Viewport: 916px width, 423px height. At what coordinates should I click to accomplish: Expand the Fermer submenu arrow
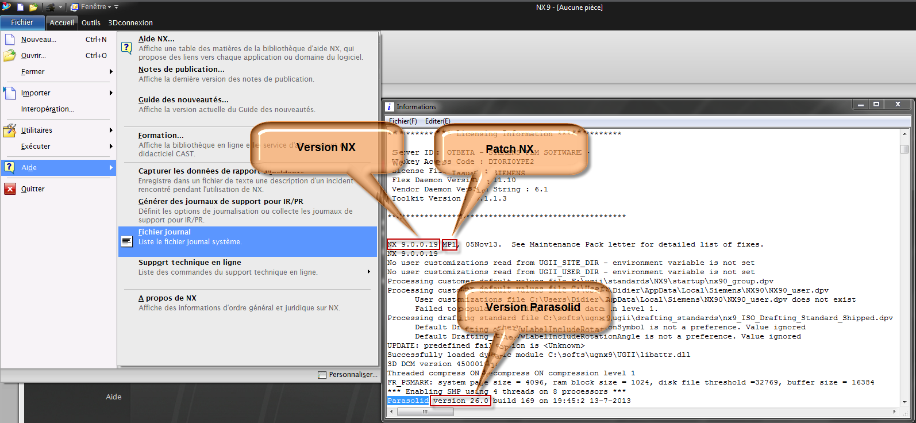coord(111,72)
